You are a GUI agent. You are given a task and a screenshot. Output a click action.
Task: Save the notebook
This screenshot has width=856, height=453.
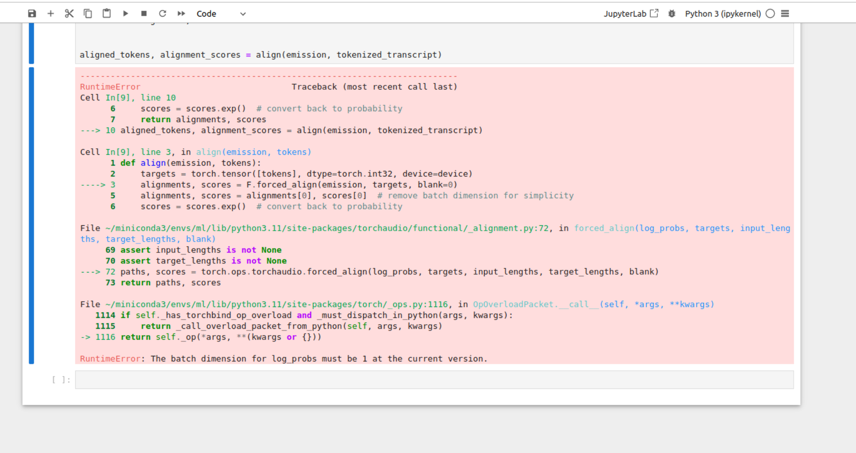point(32,13)
